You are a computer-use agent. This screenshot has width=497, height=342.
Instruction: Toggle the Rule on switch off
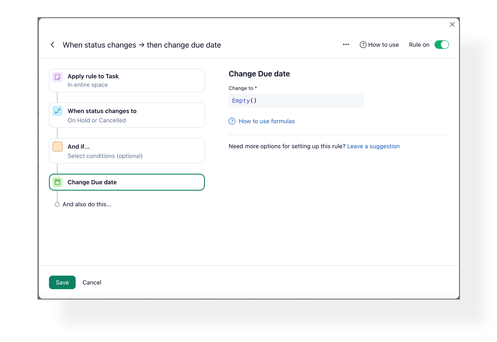pyautogui.click(x=441, y=45)
